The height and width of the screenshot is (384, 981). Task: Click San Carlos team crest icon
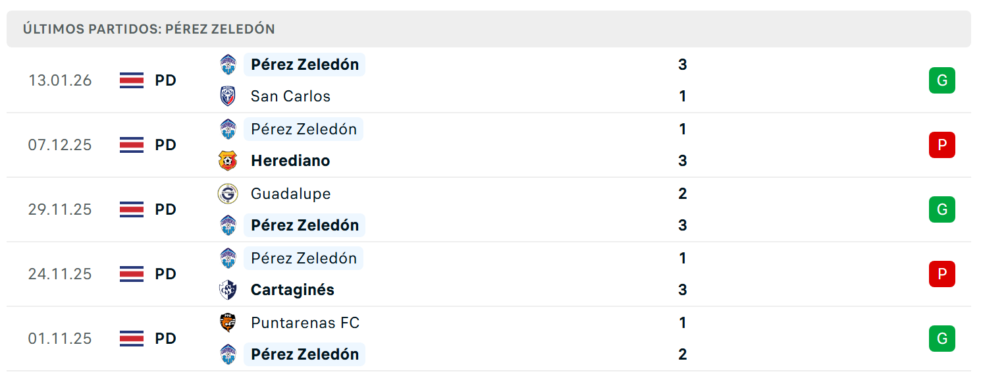[x=228, y=96]
